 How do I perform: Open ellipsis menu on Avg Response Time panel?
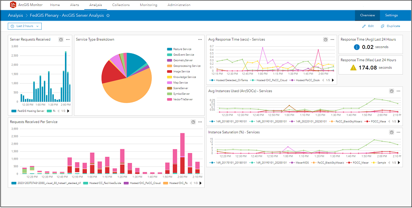pyautogui.click(x=332, y=39)
